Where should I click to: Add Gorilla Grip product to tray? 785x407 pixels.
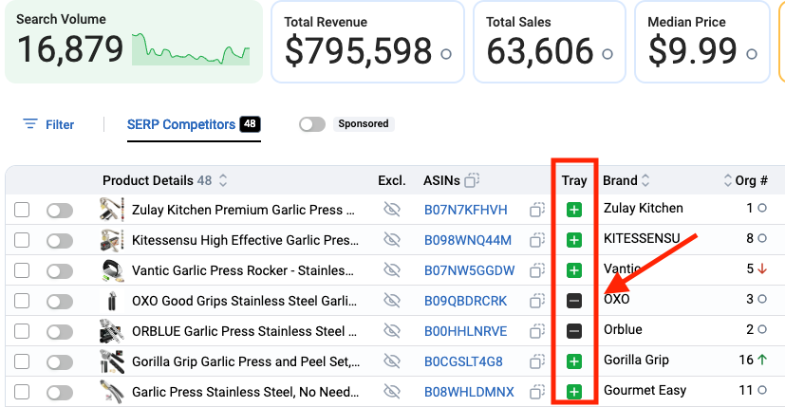click(573, 361)
